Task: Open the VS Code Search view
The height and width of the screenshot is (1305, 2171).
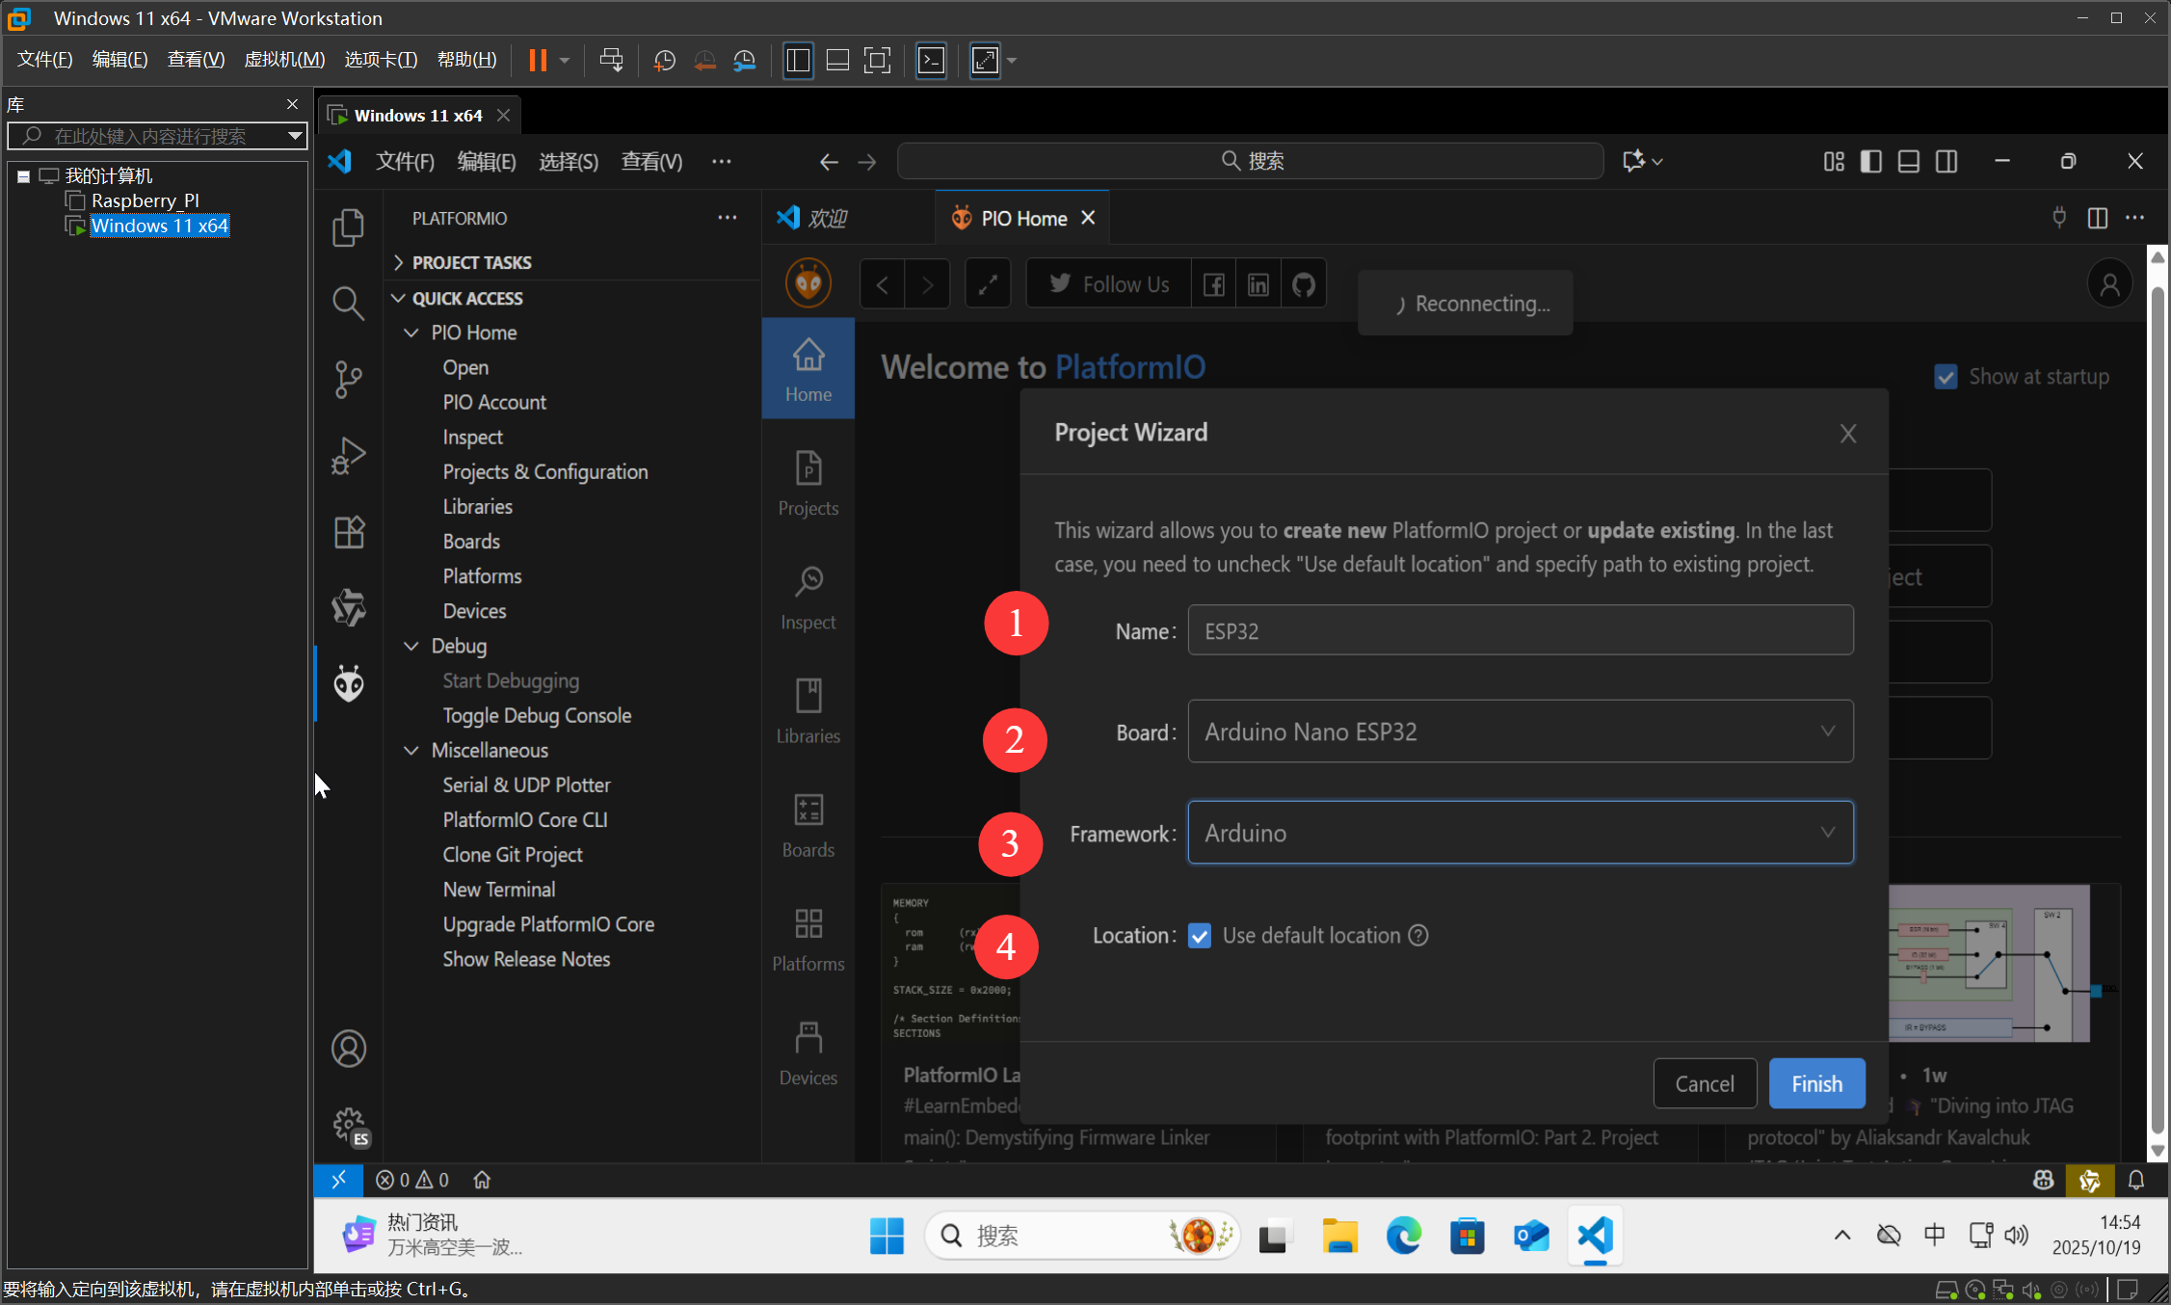Action: [348, 304]
